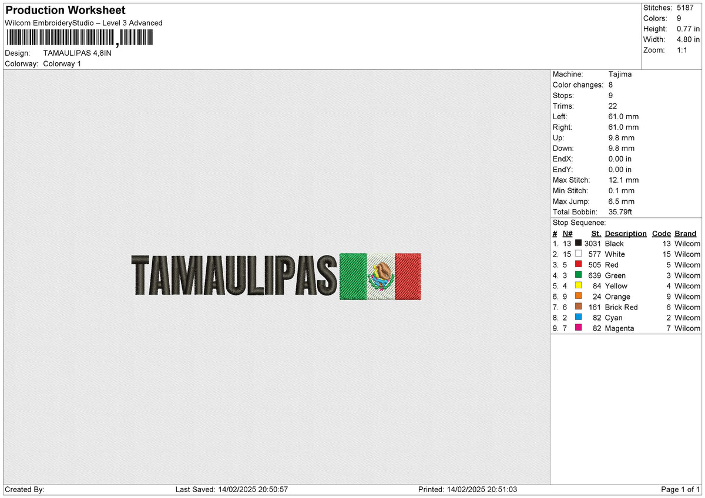Click the 'Created By:' footer label
The width and height of the screenshot is (705, 498).
pos(25,489)
